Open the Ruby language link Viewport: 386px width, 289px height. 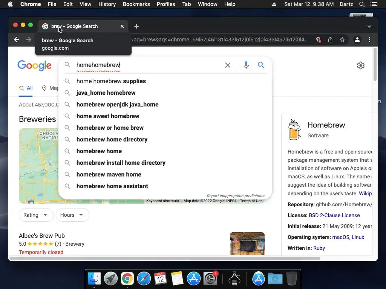tap(319, 248)
